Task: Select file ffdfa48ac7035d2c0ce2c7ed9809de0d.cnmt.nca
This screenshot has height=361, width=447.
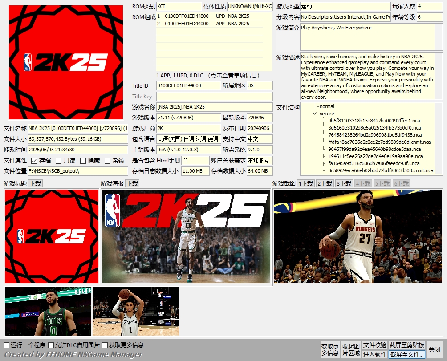Action: pyautogui.click(x=379, y=142)
